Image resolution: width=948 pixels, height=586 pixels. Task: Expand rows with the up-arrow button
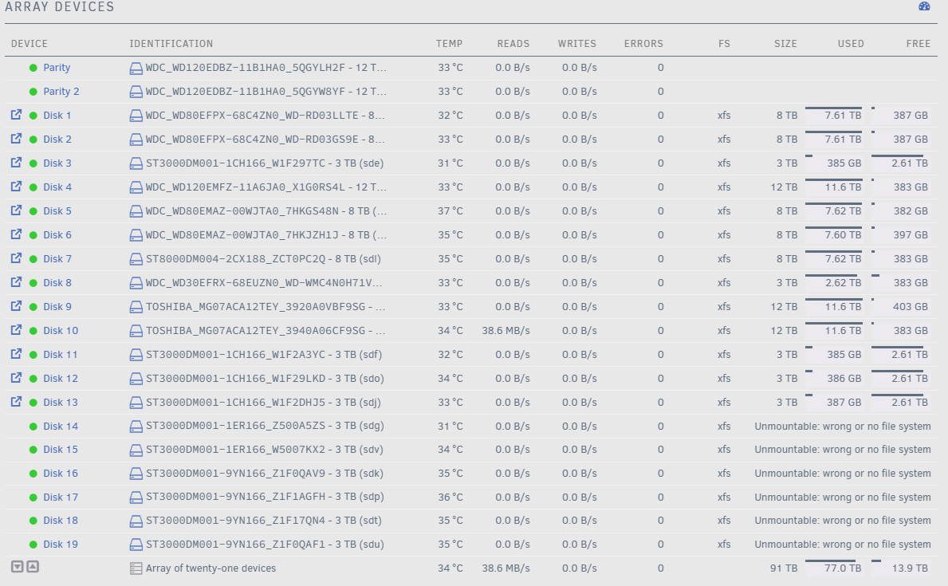33,567
